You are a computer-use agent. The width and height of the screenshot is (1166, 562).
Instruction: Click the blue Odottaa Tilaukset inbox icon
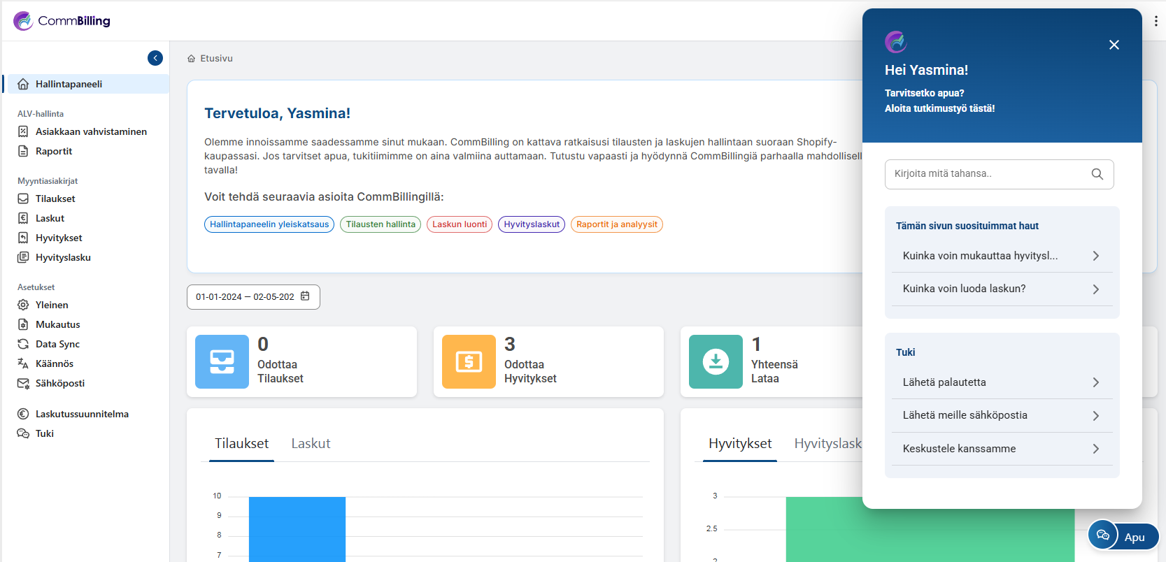coord(222,361)
